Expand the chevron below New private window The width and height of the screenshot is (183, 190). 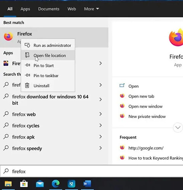(x=178, y=127)
